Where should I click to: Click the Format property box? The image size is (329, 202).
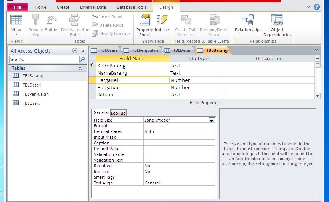click(180, 126)
